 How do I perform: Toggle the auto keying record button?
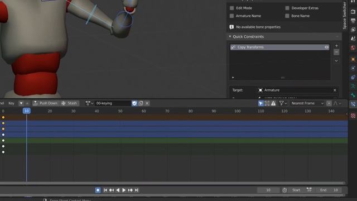98,190
